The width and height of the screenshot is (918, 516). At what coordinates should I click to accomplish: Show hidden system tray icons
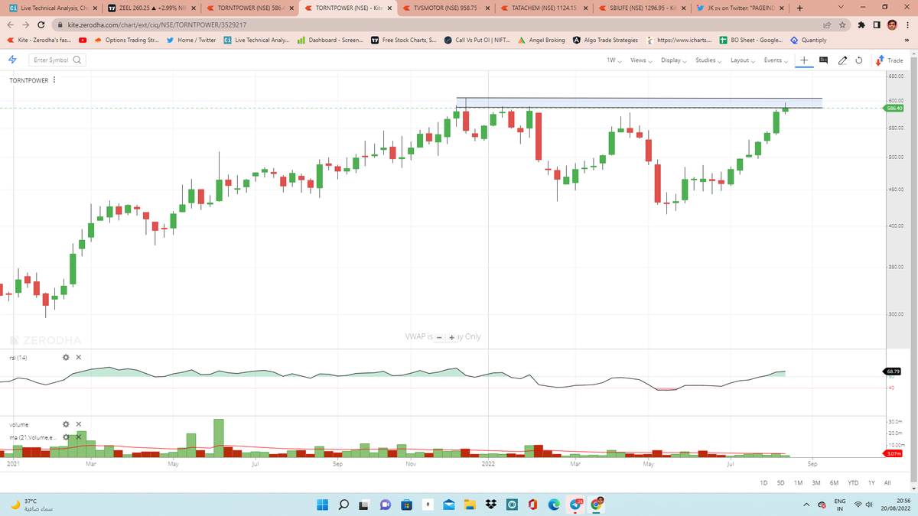807,504
